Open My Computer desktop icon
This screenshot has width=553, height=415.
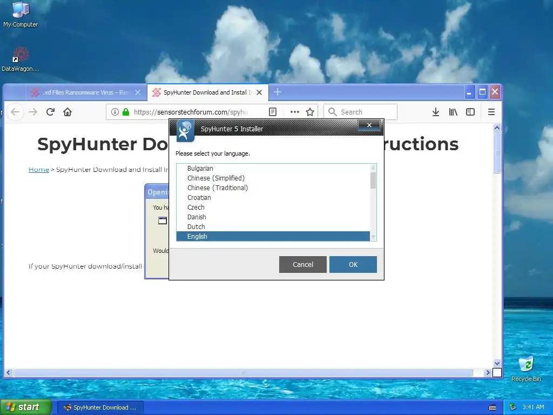pos(21,15)
